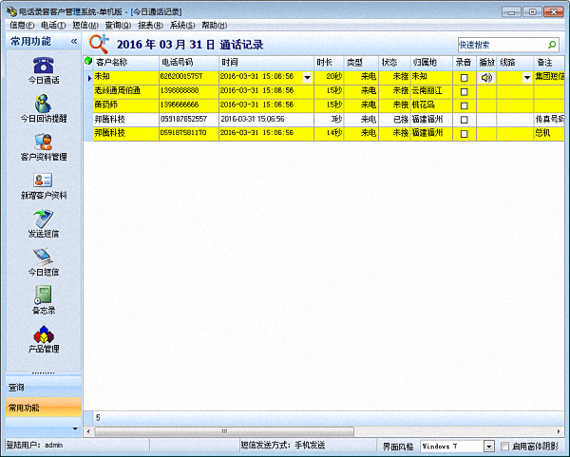
Task: Tick recording checkbox for 老叫通周伯通 row
Action: (x=464, y=91)
